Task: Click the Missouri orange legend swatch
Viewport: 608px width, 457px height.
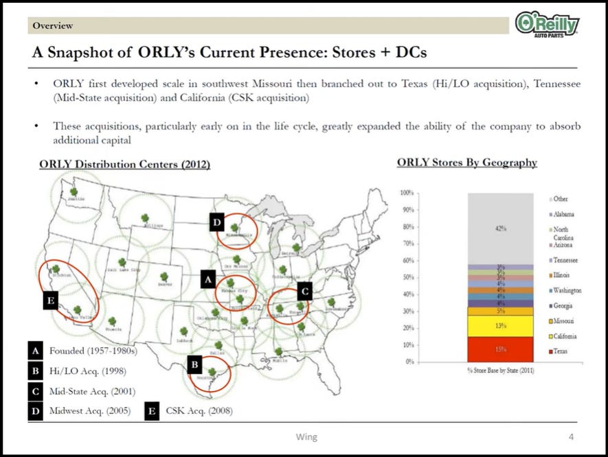Action: [550, 321]
